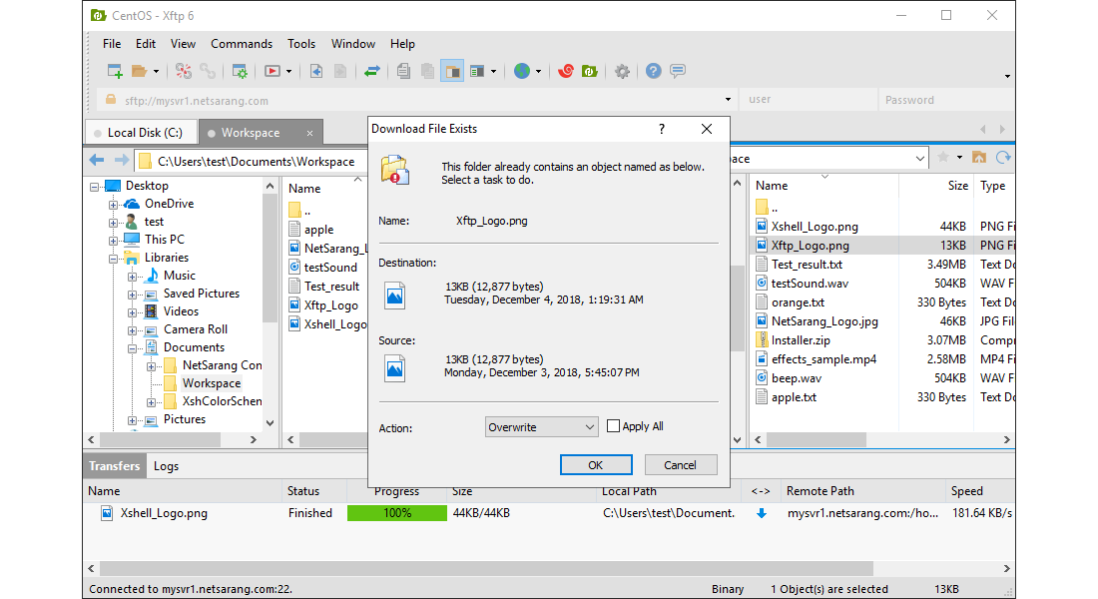Viewport: 1098px width, 599px height.
Task: Switch to the Local Disk (C:) tab
Action: [x=140, y=133]
